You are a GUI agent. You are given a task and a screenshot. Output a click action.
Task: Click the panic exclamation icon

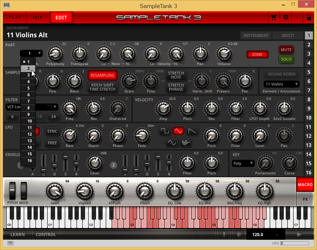224,234
